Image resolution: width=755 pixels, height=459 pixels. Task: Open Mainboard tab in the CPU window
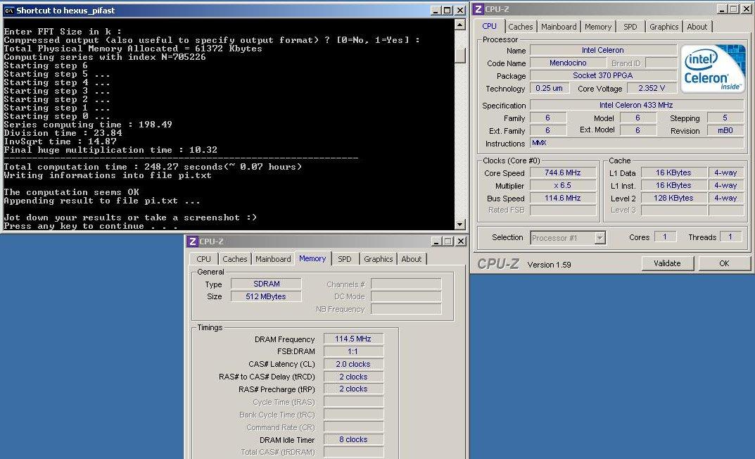[559, 27]
